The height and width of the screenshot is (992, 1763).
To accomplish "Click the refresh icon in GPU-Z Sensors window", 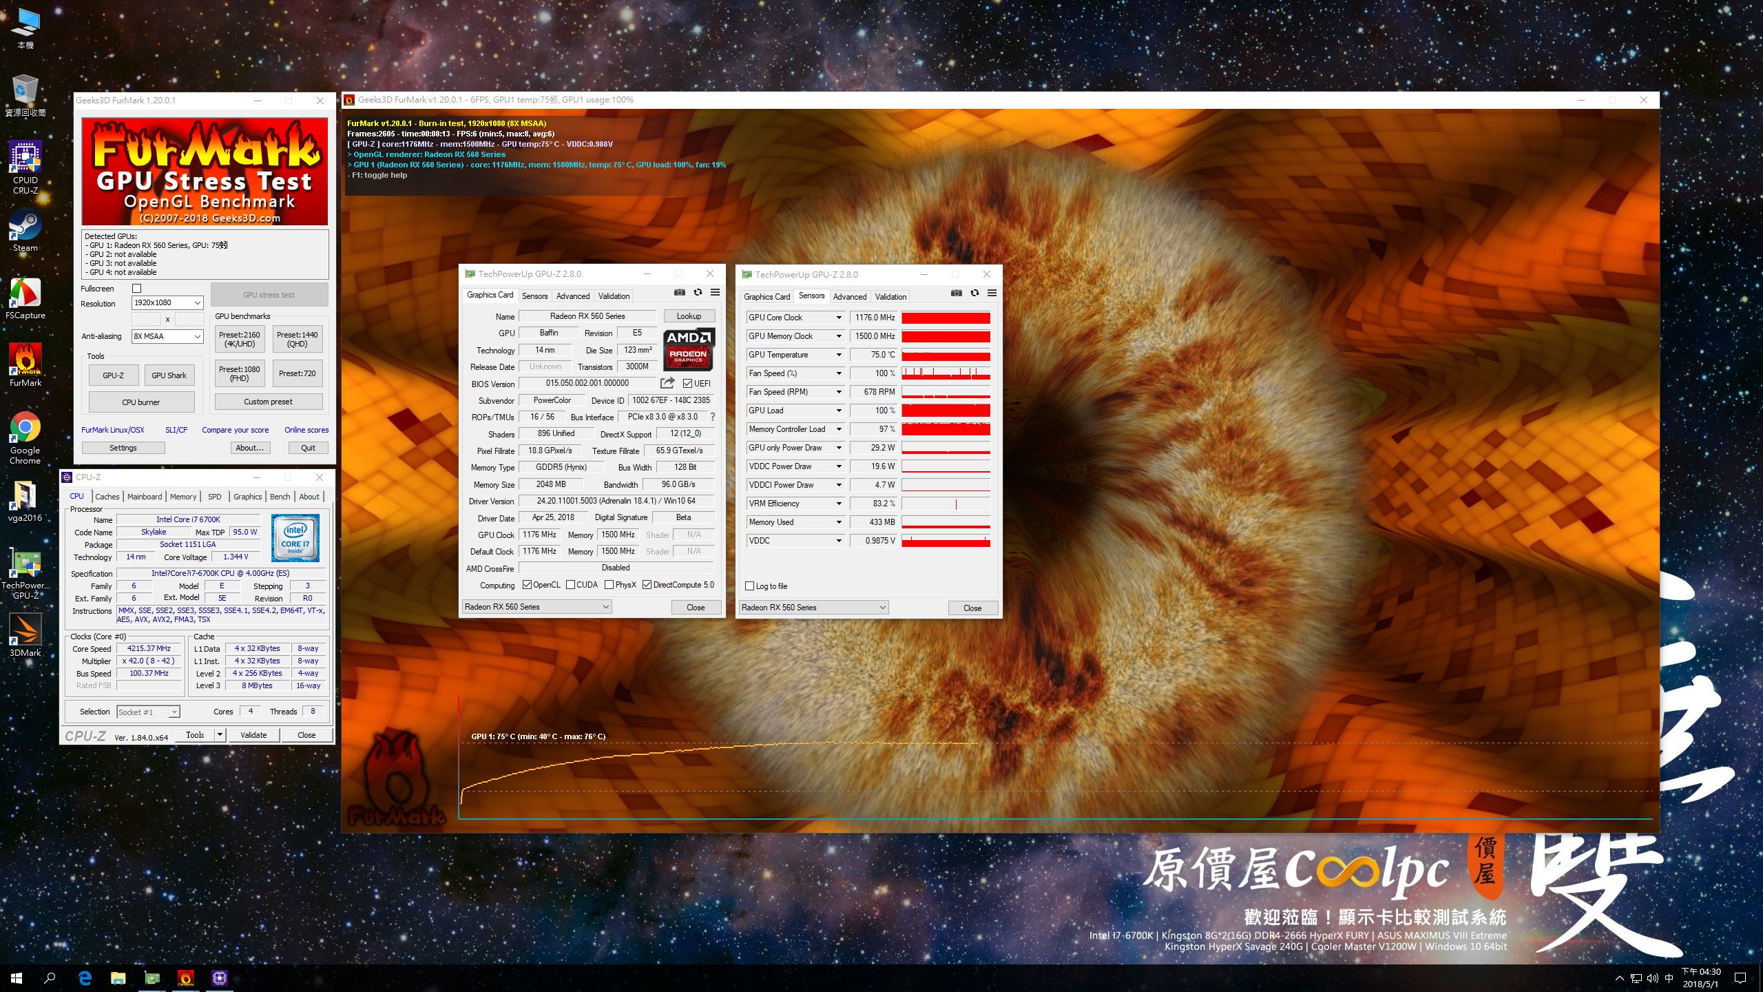I will pos(974,293).
